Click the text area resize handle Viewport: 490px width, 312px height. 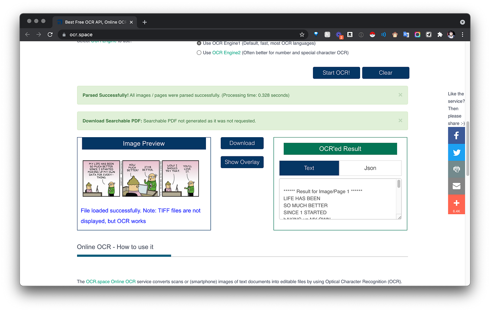[x=399, y=218]
